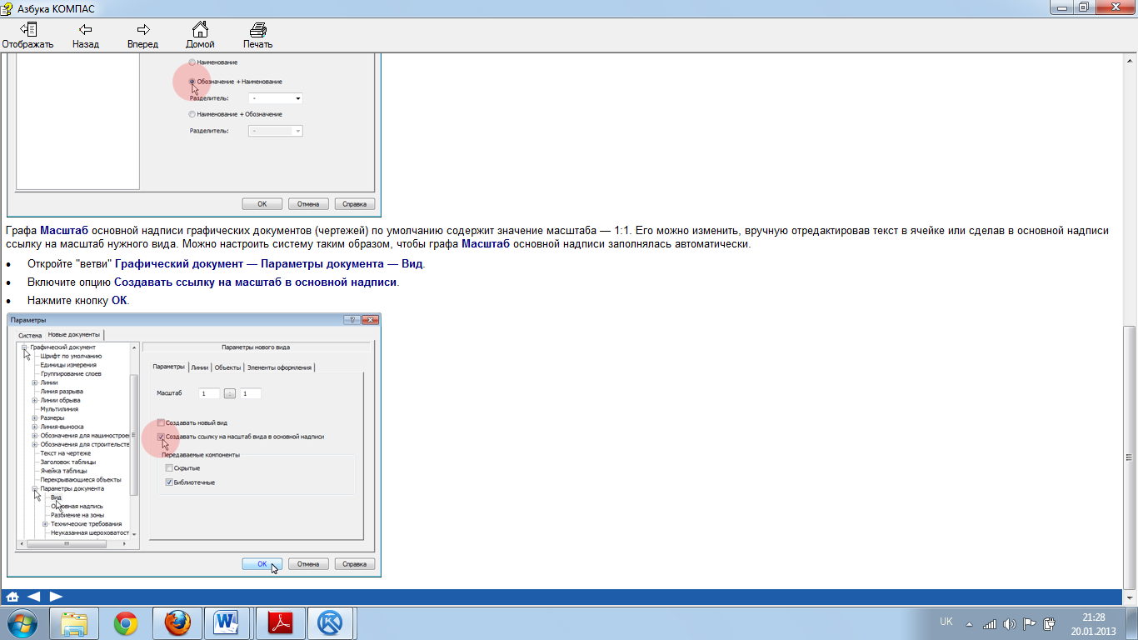Collapse the Параметры документа tree node
The image size is (1138, 640).
[x=34, y=488]
